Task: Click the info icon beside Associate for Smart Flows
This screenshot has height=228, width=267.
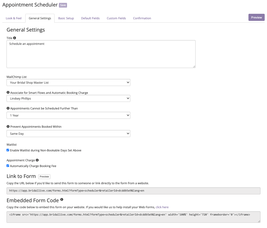Action: coord(8,93)
